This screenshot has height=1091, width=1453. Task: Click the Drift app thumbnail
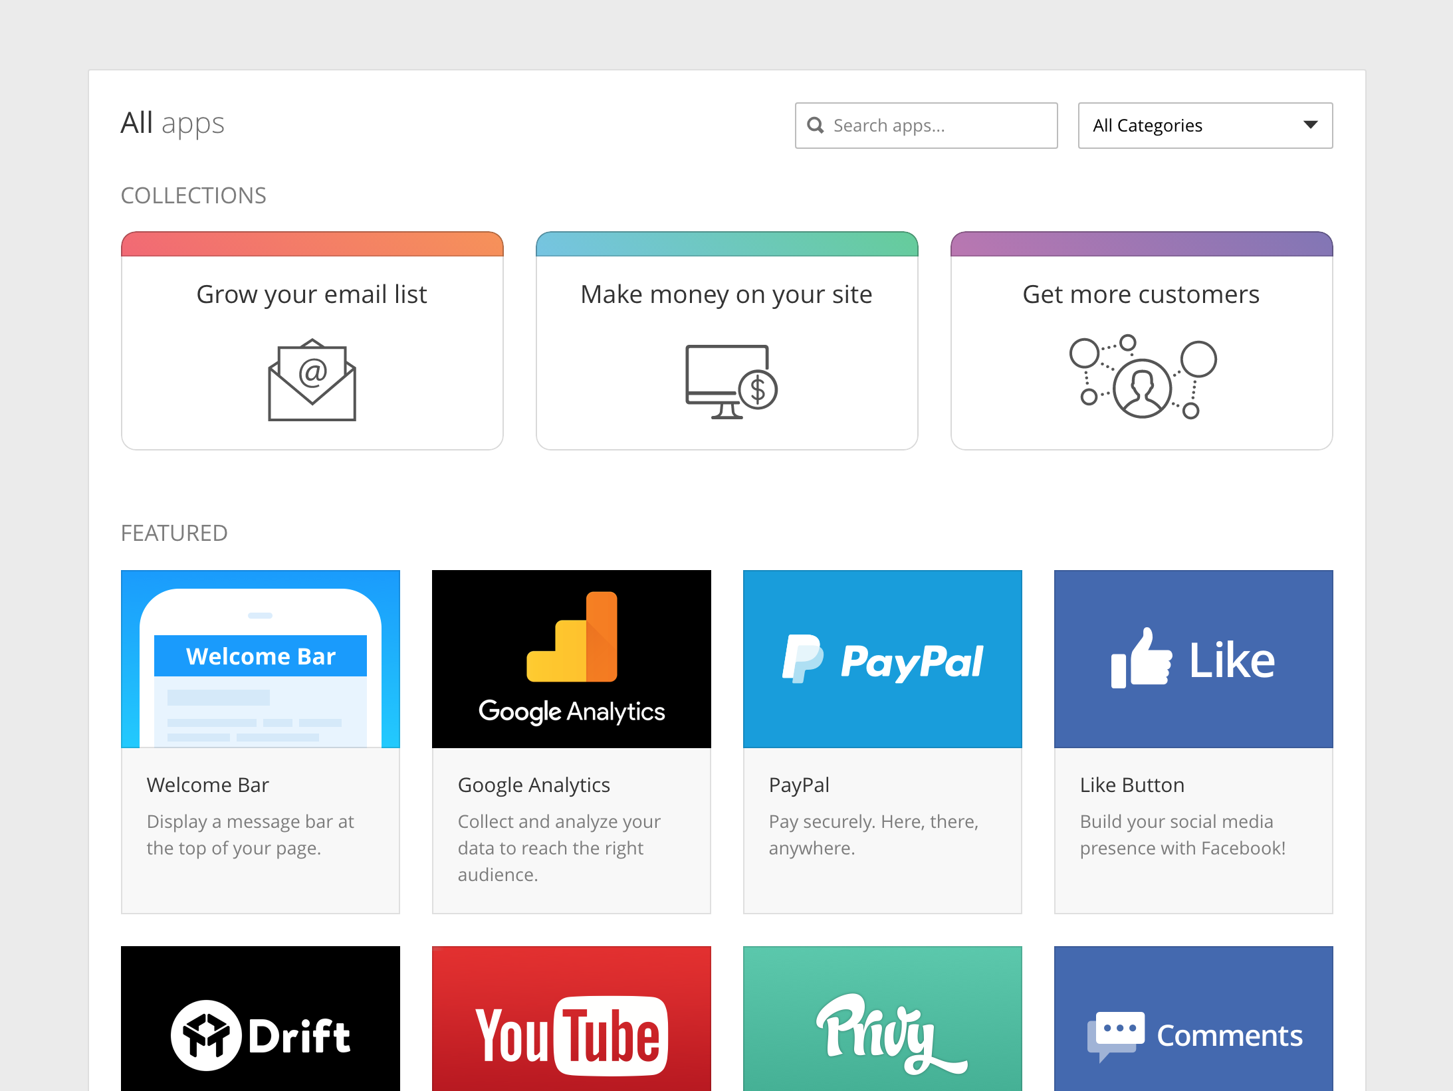(x=261, y=1019)
